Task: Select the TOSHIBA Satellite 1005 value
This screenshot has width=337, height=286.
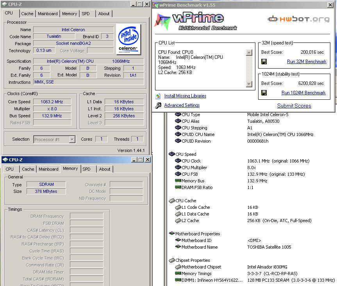Action: pyautogui.click(x=269, y=247)
